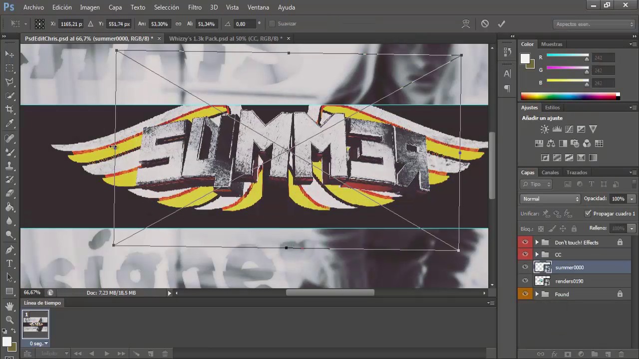Open the Tipo layer filter dropdown
The image size is (639, 359).
(x=537, y=184)
